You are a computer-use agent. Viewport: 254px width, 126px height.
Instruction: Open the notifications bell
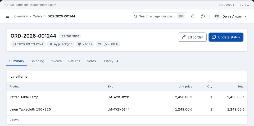(x=193, y=16)
